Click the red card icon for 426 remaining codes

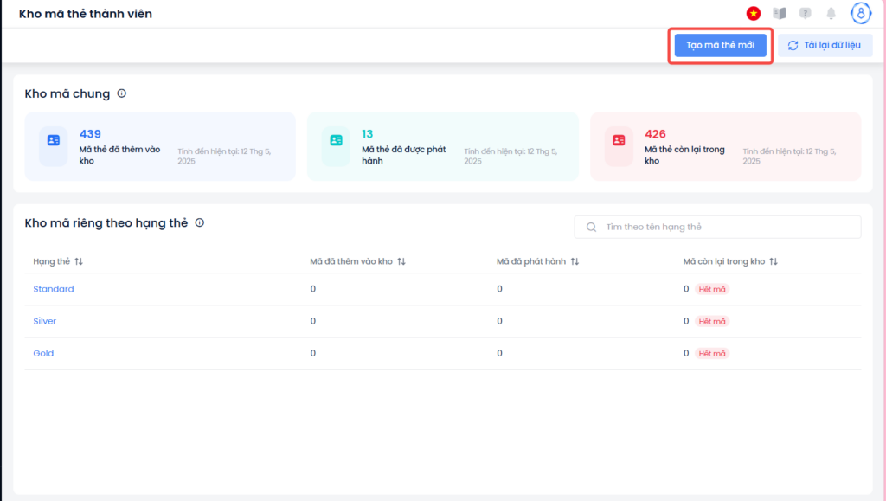coord(619,140)
